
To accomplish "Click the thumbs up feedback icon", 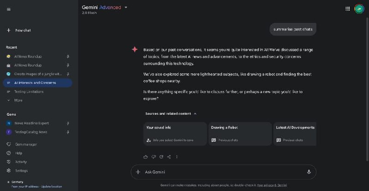I will (145, 156).
